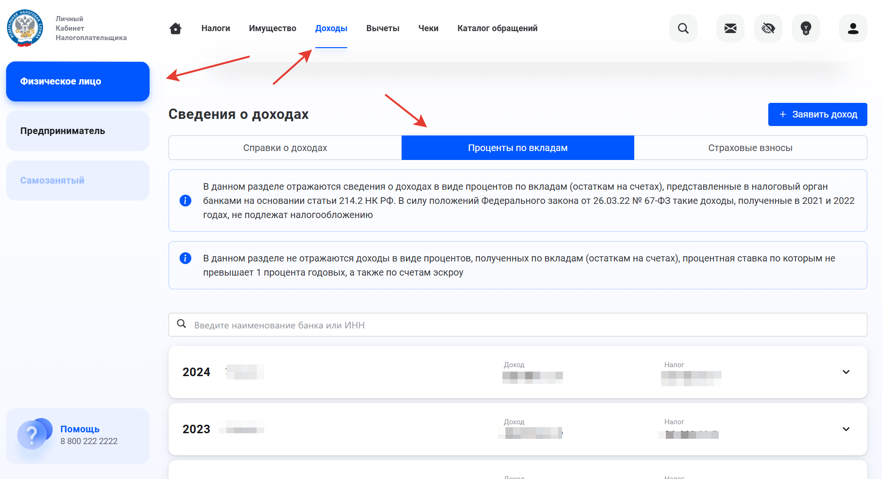
Task: Click the Помощь question mark icon
Action: [32, 435]
